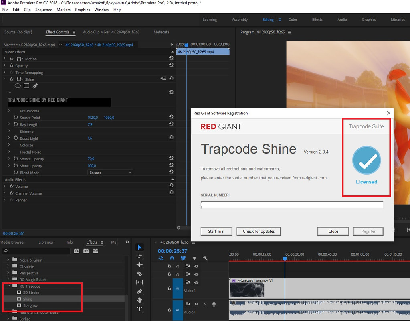Expand the Colorize group
This screenshot has width=410, height=321.
point(9,144)
